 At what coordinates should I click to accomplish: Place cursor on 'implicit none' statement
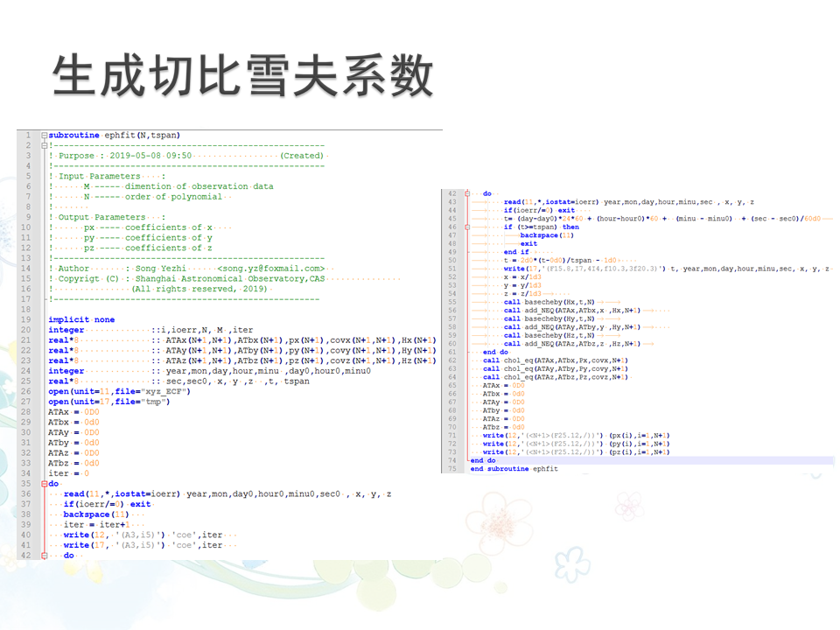click(x=81, y=319)
